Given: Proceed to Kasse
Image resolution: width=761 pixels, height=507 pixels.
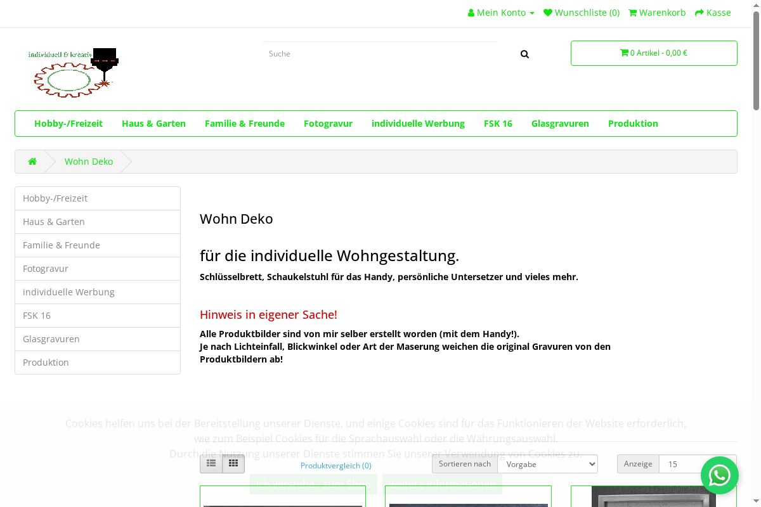Looking at the screenshot, I should pos(713,13).
